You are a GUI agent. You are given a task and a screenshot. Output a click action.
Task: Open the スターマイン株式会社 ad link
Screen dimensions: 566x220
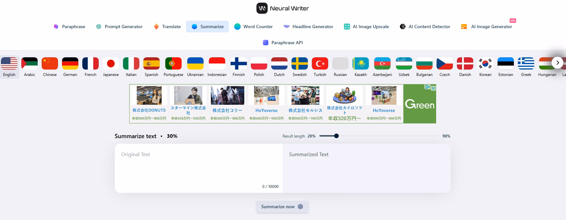(x=188, y=110)
